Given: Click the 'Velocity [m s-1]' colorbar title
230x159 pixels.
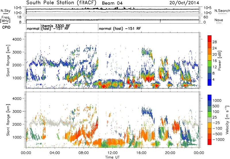Looking at the screenshot, I should click(227, 120).
